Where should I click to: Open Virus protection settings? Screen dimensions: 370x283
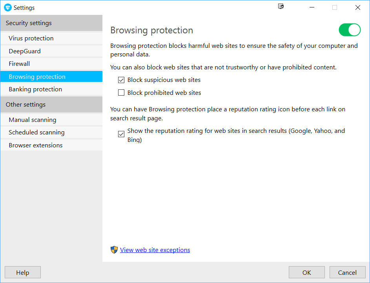pos(31,38)
